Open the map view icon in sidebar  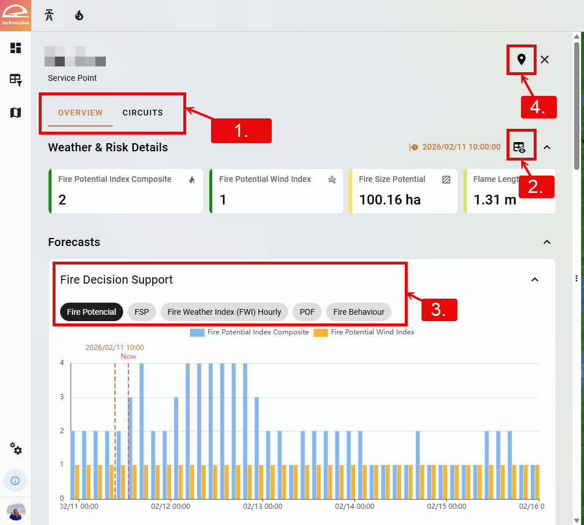[x=16, y=112]
